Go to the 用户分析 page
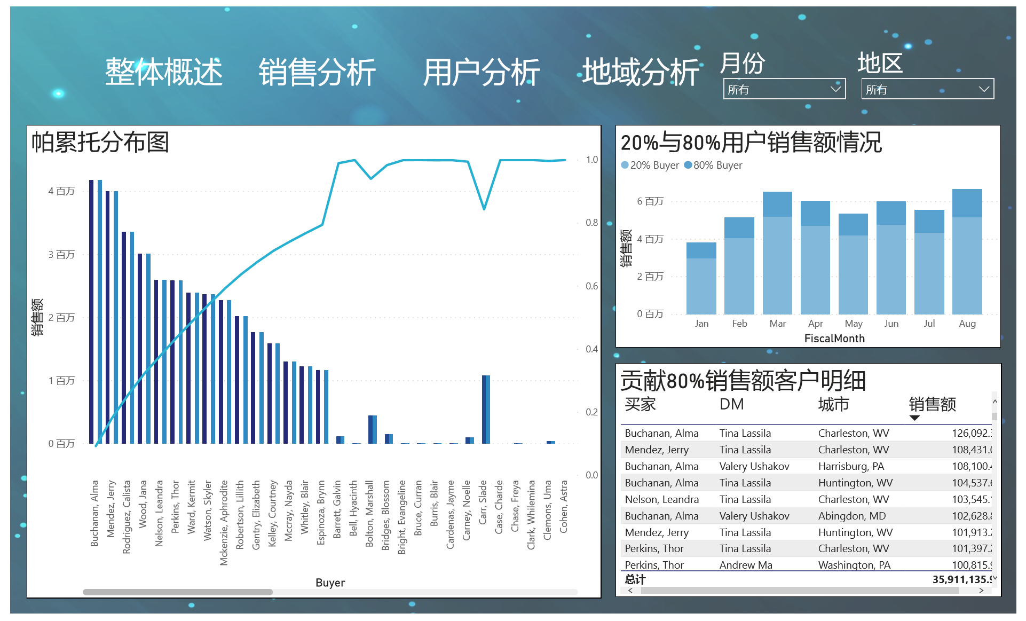Screen dimensions: 1026x621 [481, 72]
